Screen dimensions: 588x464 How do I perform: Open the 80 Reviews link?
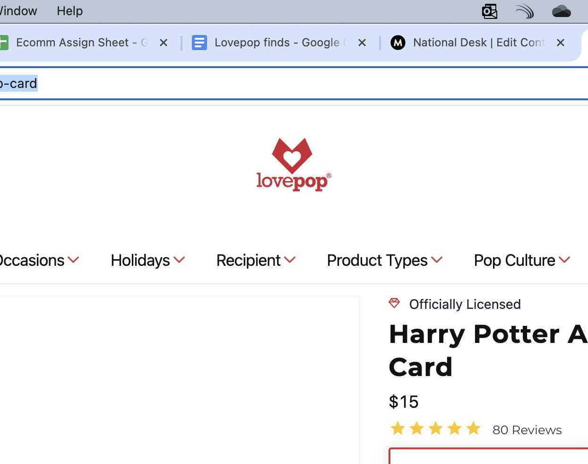[527, 429]
